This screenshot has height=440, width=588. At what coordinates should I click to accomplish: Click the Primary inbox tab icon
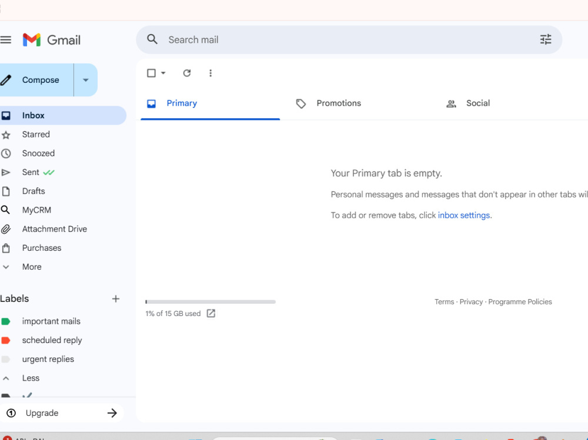[x=151, y=103]
